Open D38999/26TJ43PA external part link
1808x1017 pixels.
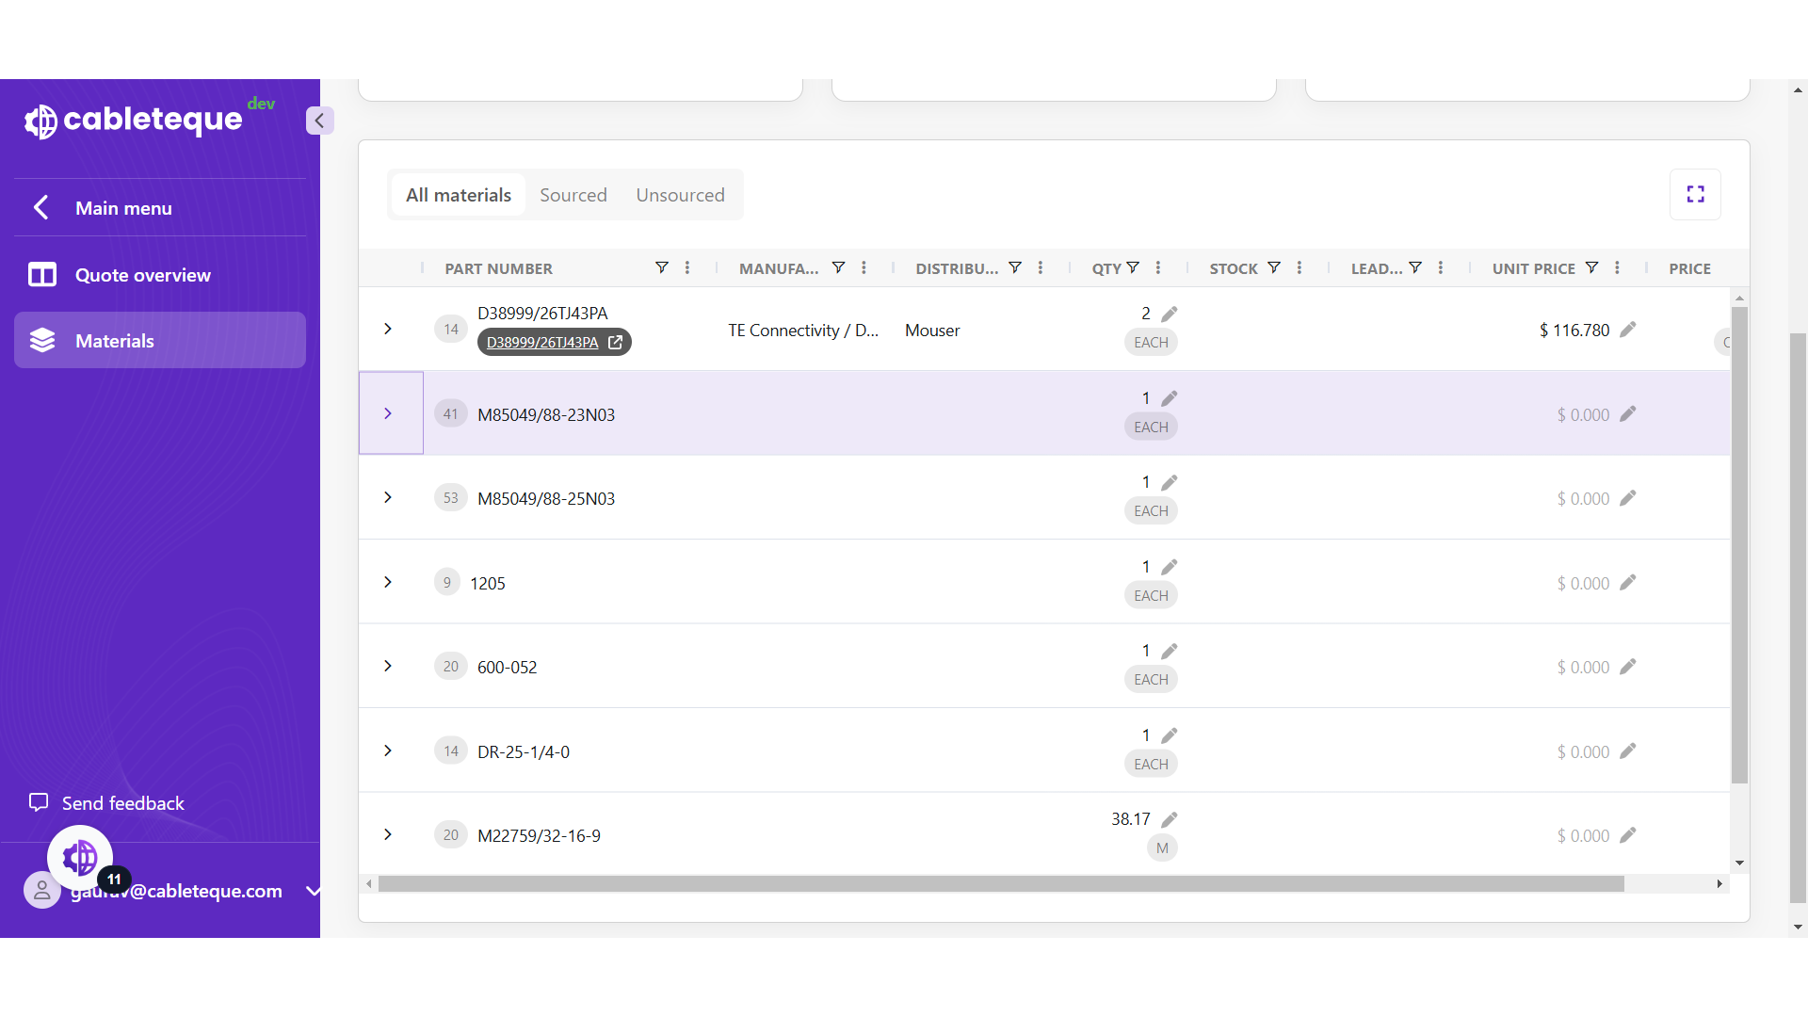554,342
